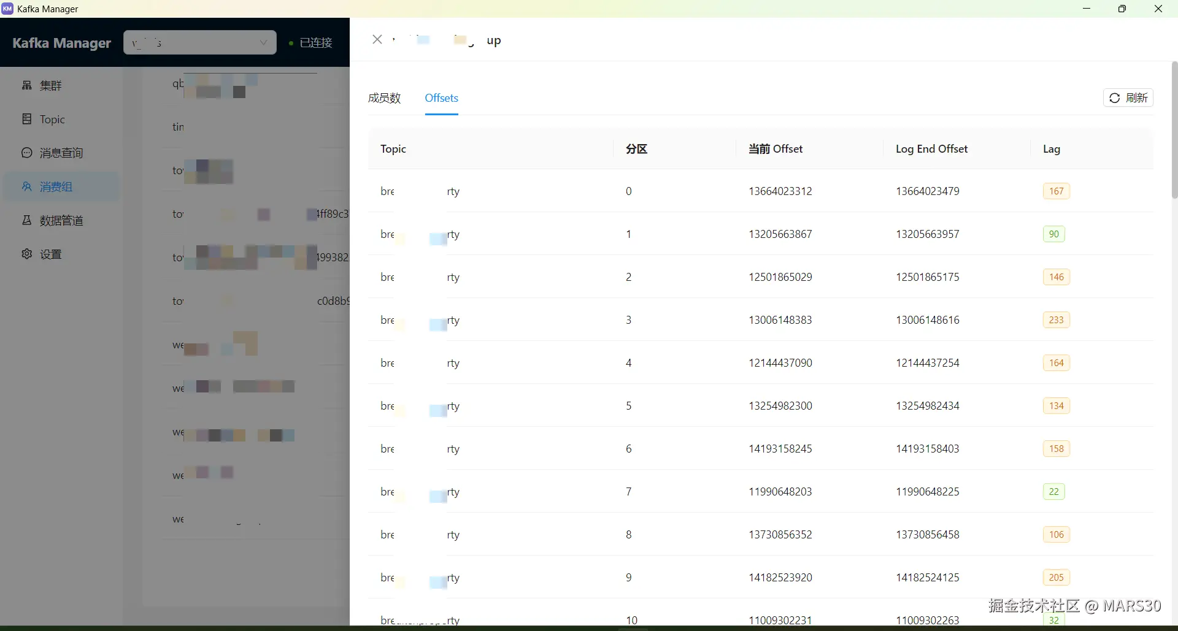Screen dimensions: 1178x631
Task: Click lag badge 146 for partition 2
Action: (1057, 277)
